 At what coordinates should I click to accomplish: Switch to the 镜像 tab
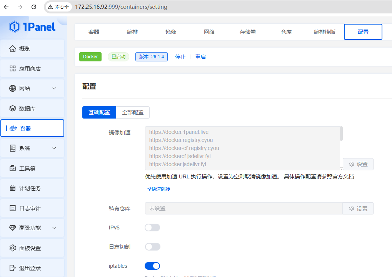pos(171,32)
